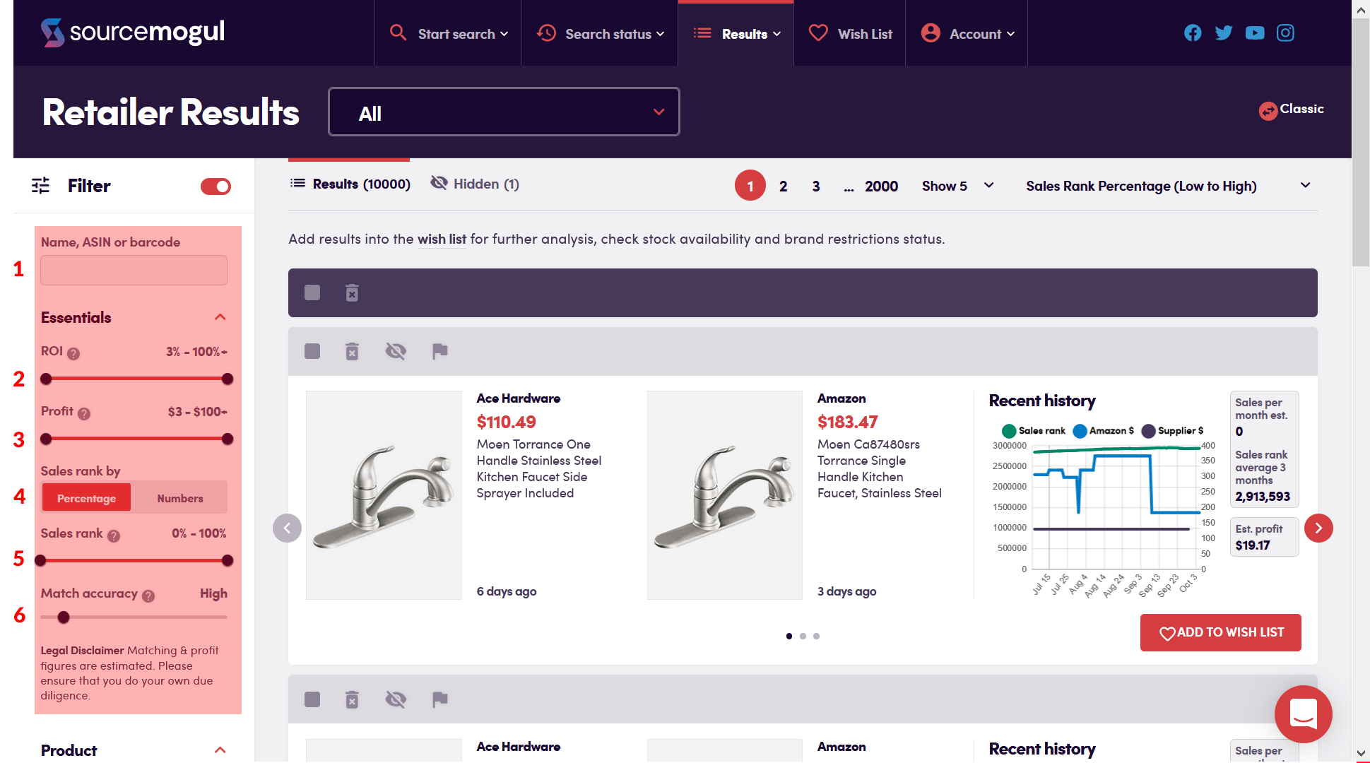Viewport: 1370px width, 763px height.
Task: Click the Amazon faucet thumbnail
Action: [x=724, y=495]
